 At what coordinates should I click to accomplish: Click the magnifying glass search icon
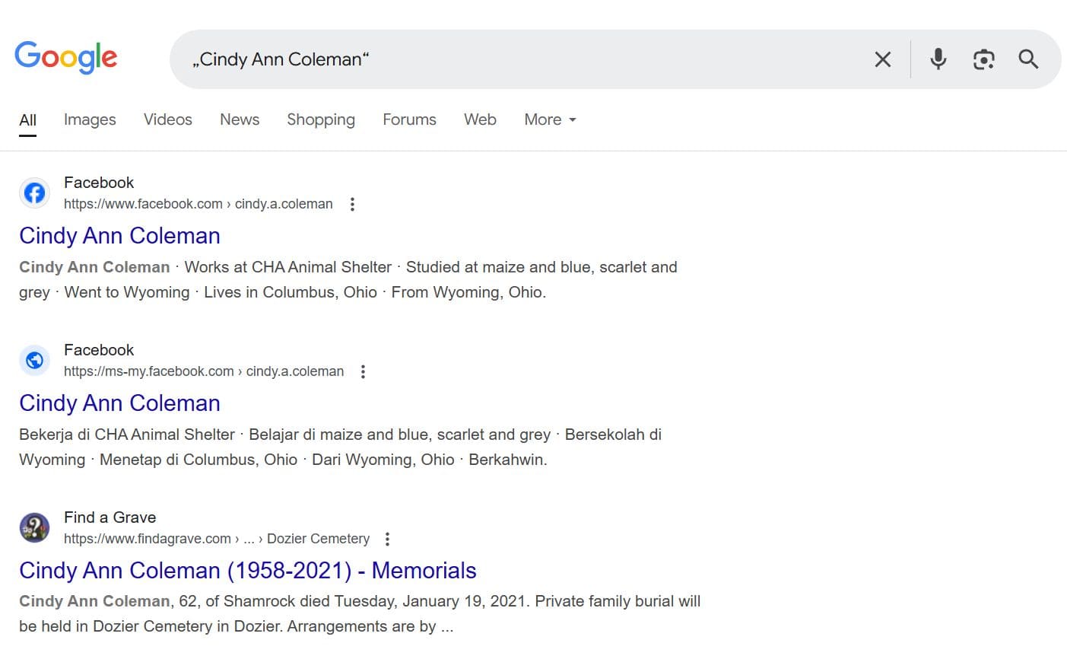coord(1028,59)
